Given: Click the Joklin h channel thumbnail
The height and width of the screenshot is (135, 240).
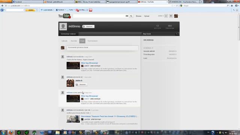Looking at the screenshot, I should (x=70, y=83).
